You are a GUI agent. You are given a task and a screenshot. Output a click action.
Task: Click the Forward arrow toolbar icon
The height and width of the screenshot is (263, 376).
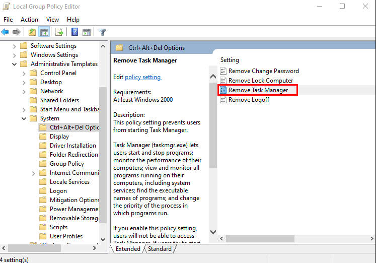point(16,32)
